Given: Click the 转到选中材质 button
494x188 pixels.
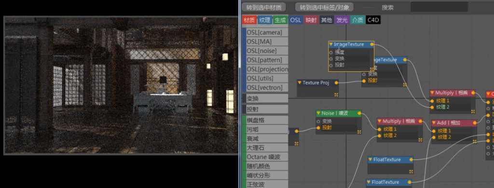Looking at the screenshot, I should click(x=264, y=7).
